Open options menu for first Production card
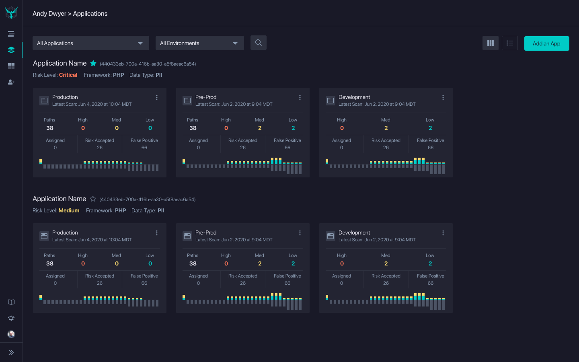 [x=157, y=97]
